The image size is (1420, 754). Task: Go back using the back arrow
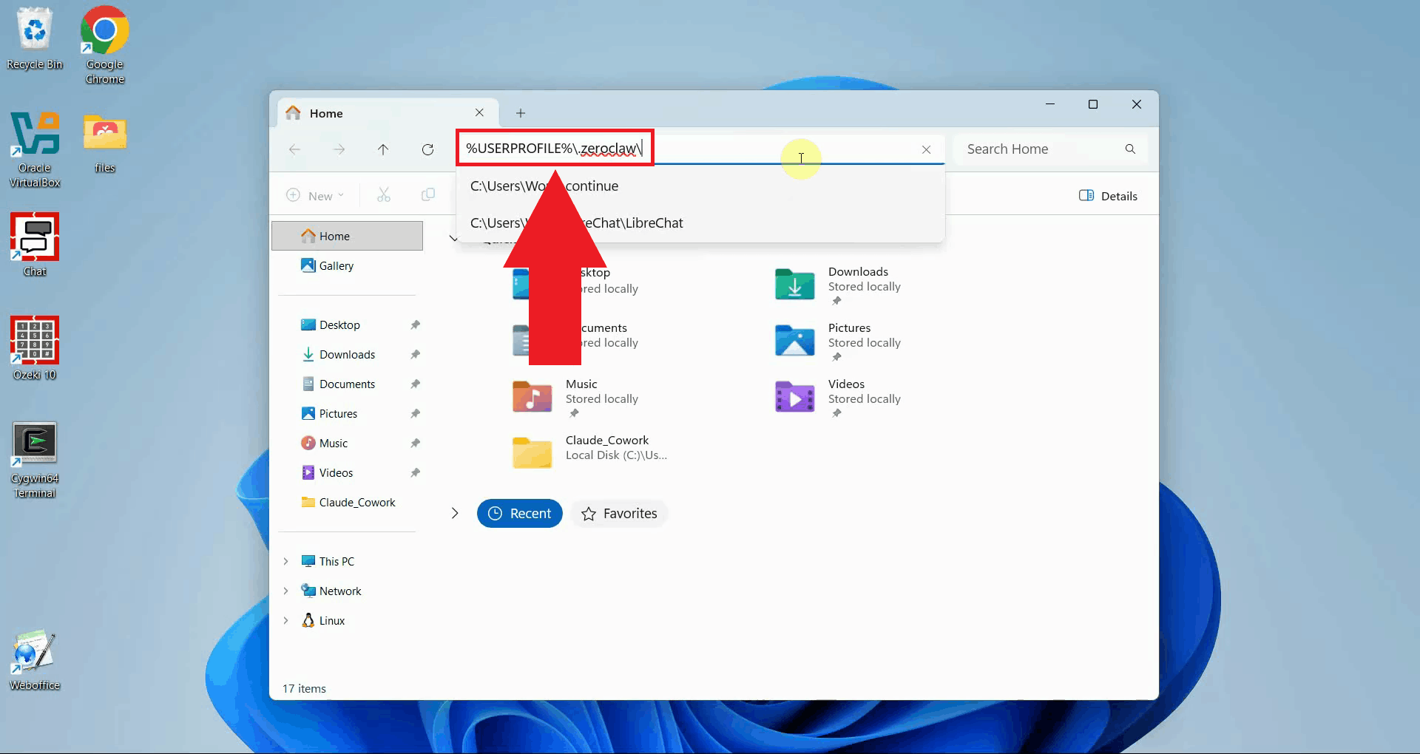(x=294, y=149)
